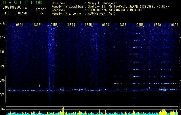181x115 pixels.
Task: Click the kHz axis unit label
Action: click(x=3, y=23)
